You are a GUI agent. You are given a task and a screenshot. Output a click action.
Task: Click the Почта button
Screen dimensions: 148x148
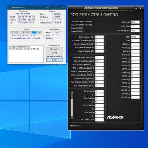[x=54, y=53]
